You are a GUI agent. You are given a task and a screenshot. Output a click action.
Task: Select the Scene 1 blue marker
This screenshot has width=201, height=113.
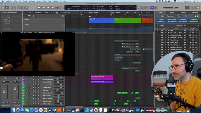point(102,20)
